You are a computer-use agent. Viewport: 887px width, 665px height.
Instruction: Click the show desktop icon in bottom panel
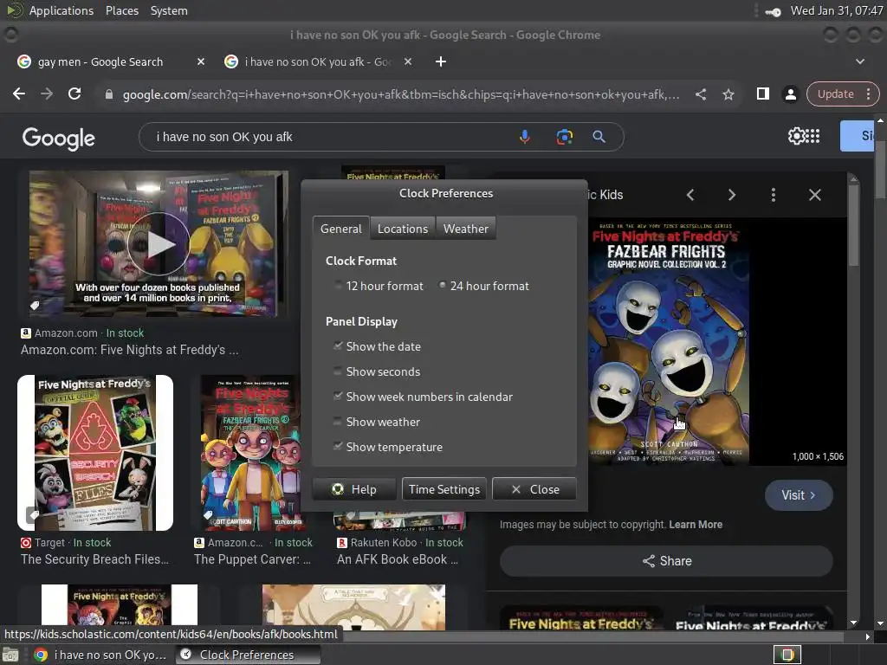point(10,655)
